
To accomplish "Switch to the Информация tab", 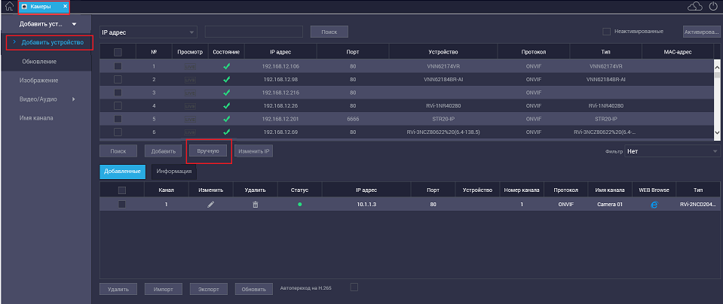I will 173,171.
